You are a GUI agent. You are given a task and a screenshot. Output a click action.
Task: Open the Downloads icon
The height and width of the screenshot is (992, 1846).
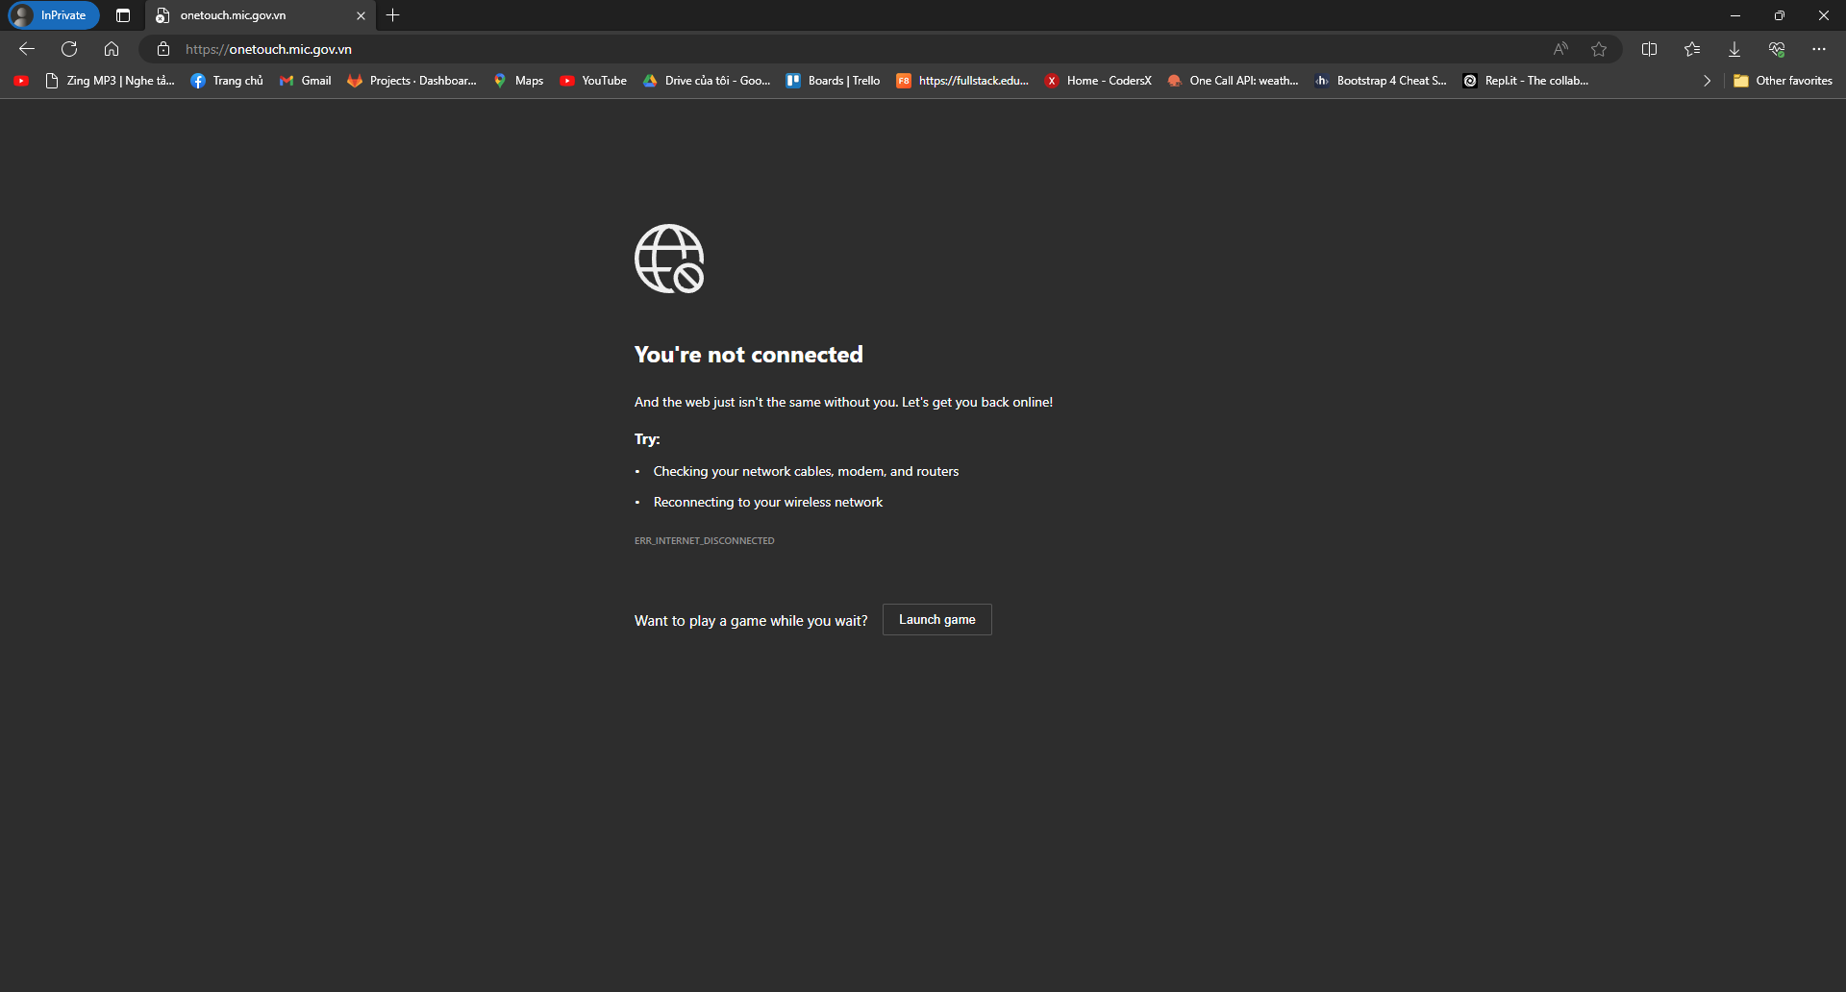pyautogui.click(x=1734, y=49)
